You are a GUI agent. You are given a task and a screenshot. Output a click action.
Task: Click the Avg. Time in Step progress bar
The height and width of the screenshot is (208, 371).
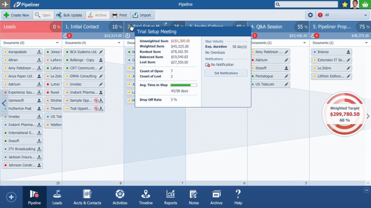pos(183,85)
